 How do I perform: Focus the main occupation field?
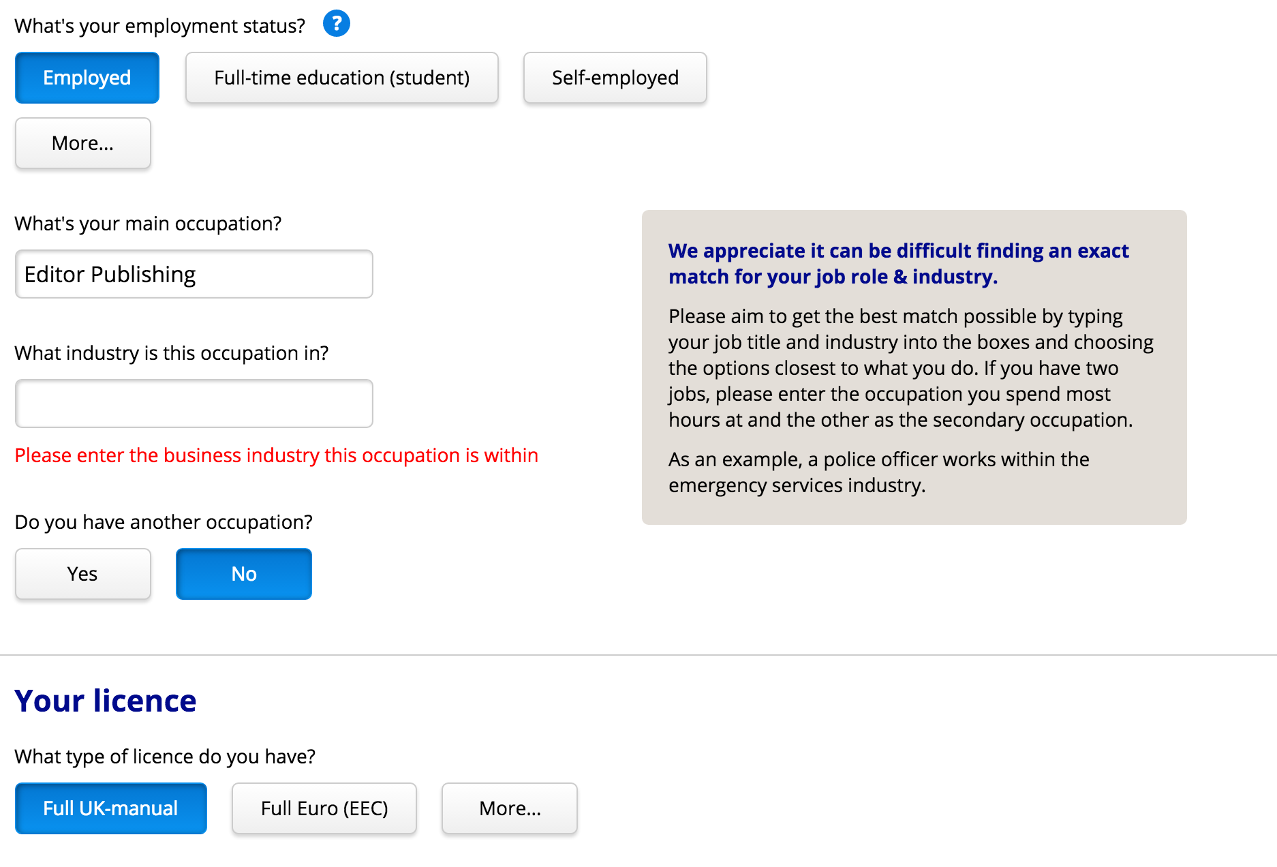click(194, 274)
